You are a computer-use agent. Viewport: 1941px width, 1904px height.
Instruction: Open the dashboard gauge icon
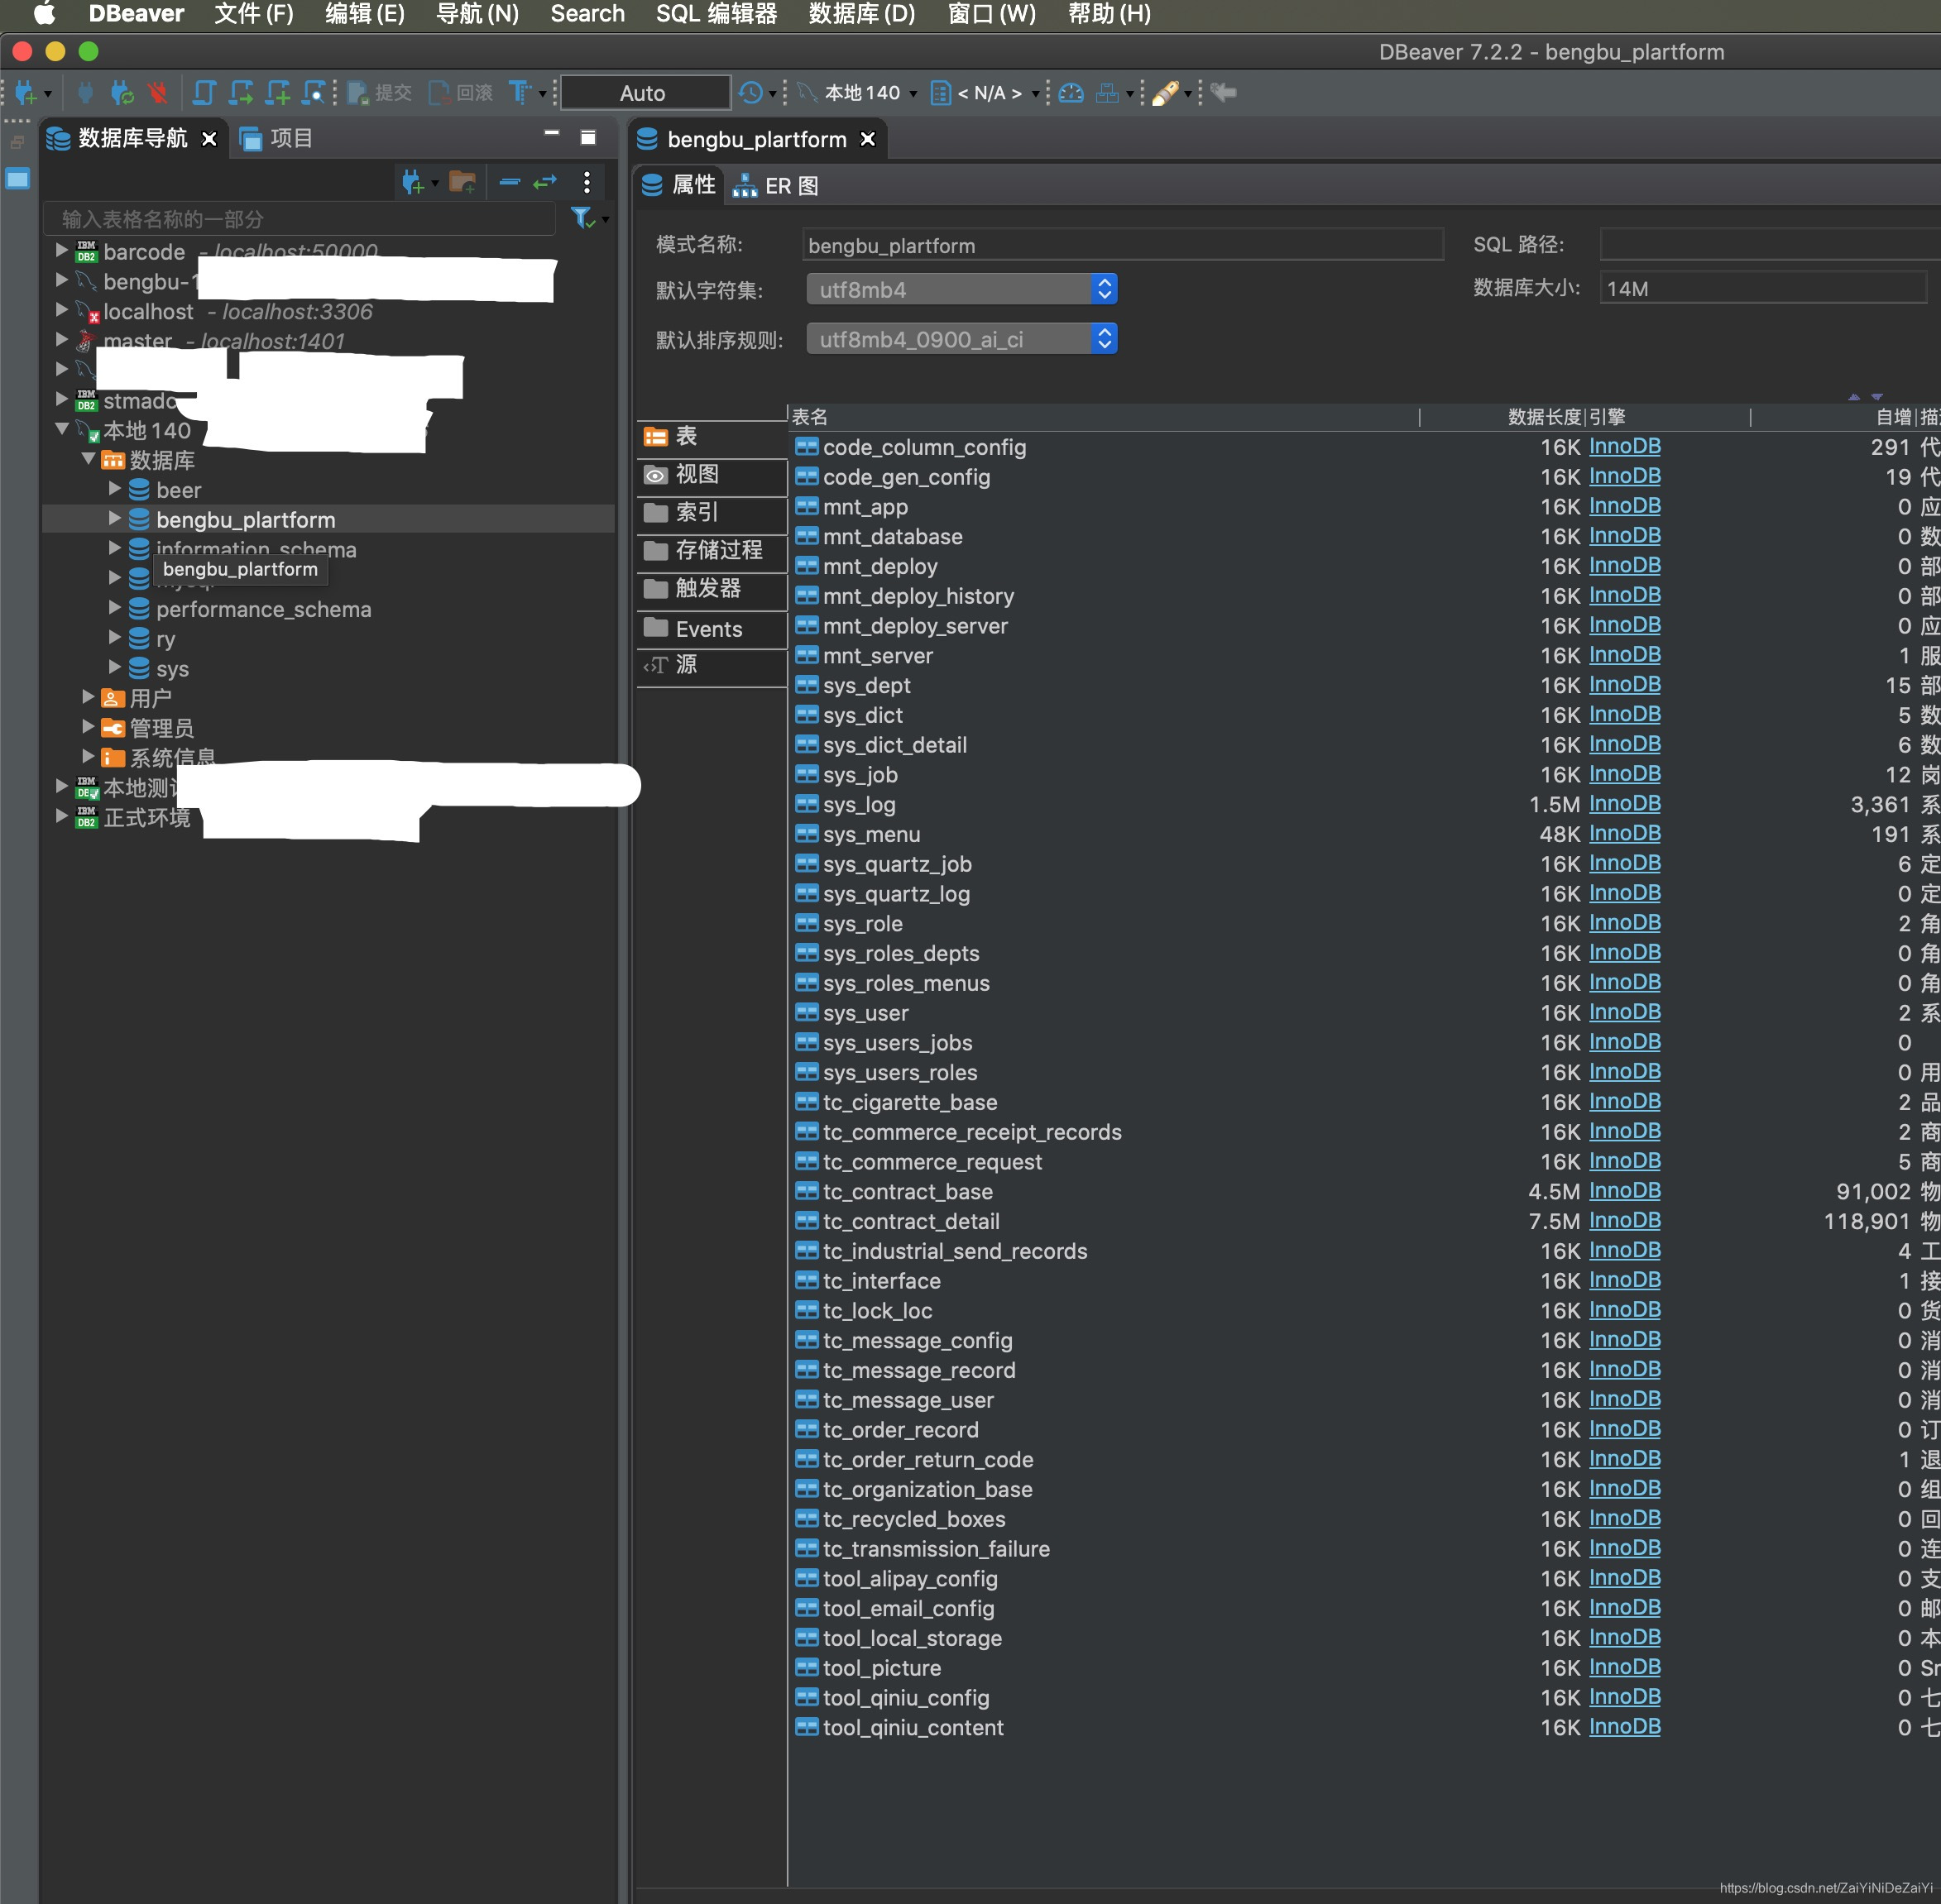pos(1071,93)
